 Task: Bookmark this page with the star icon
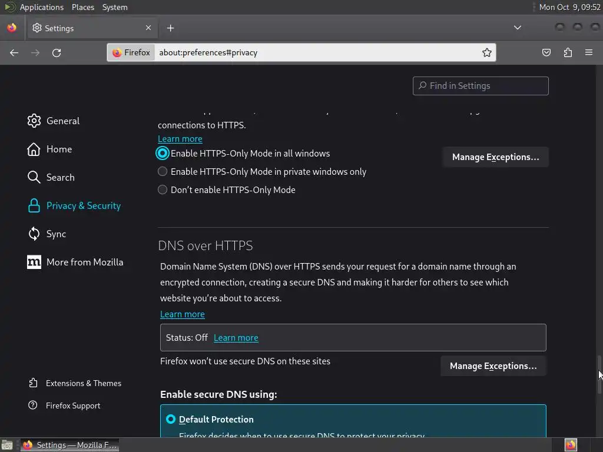click(487, 52)
